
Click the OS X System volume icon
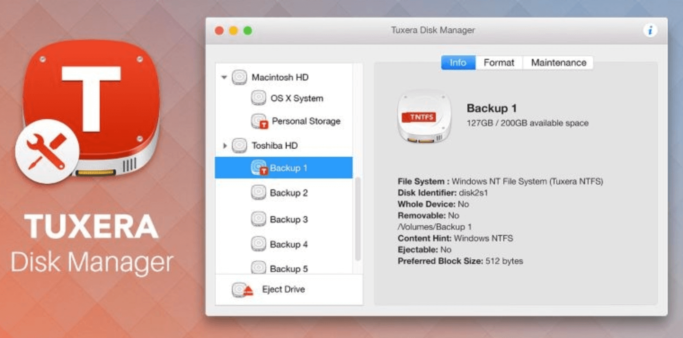click(x=258, y=98)
